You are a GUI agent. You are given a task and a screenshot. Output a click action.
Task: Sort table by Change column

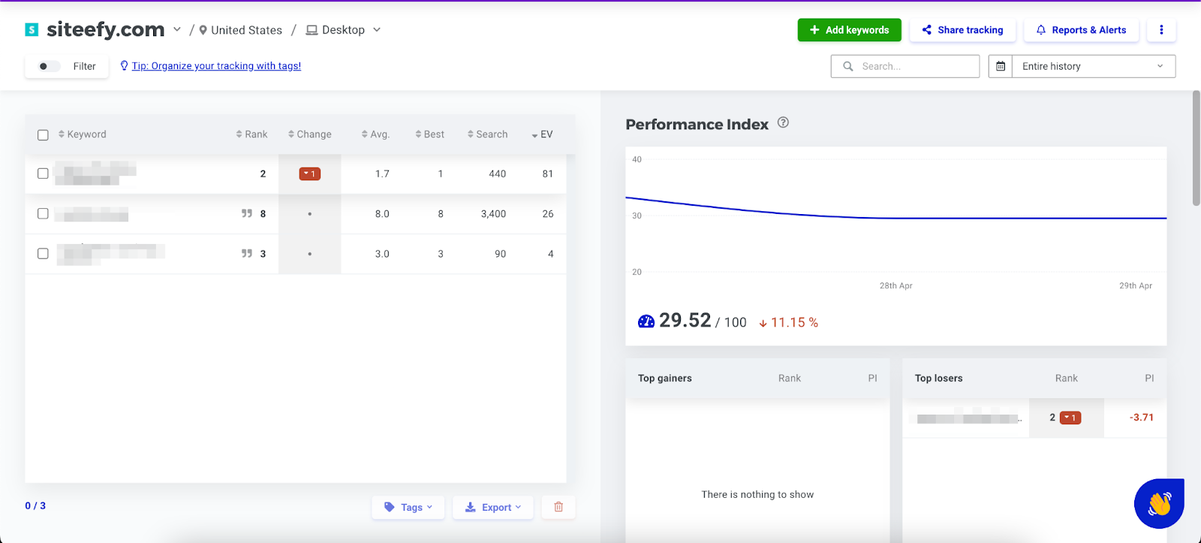tap(310, 134)
